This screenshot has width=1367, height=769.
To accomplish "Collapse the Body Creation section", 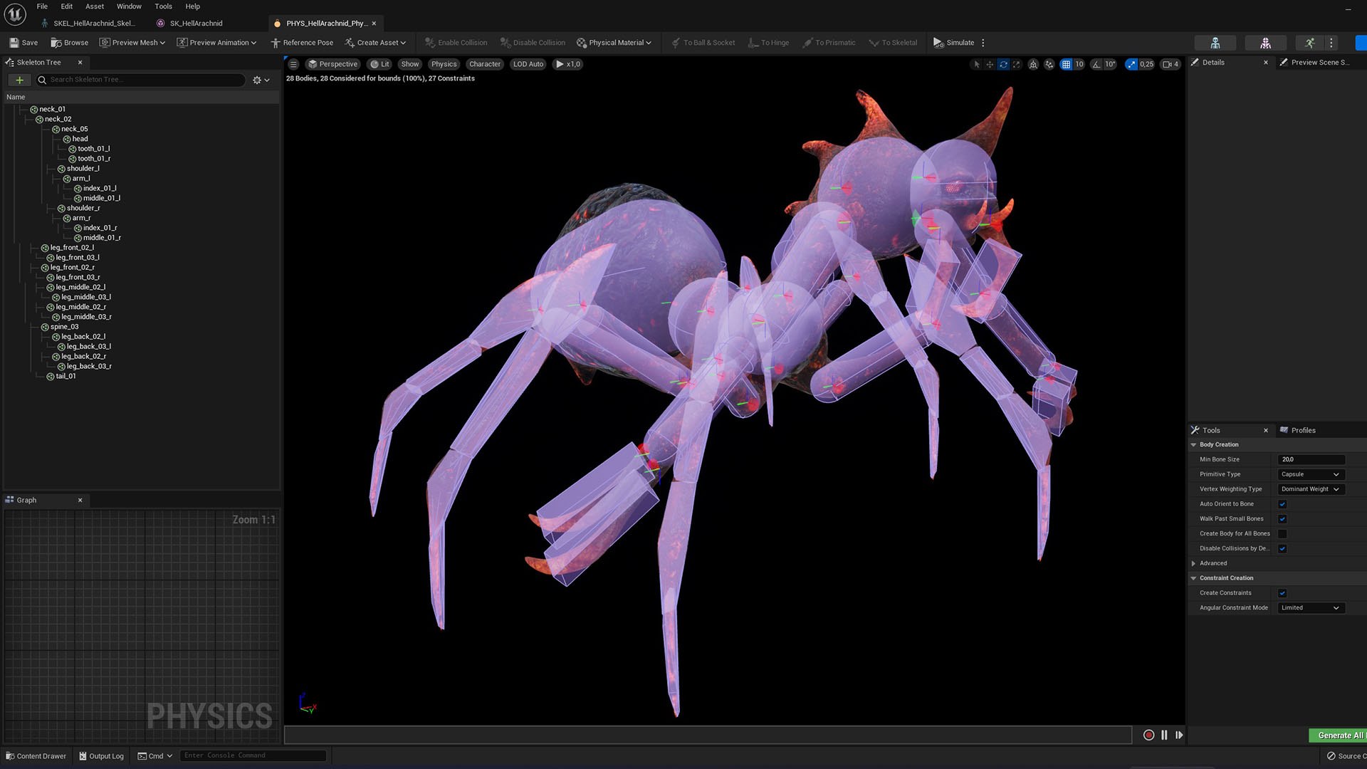I will tap(1194, 445).
